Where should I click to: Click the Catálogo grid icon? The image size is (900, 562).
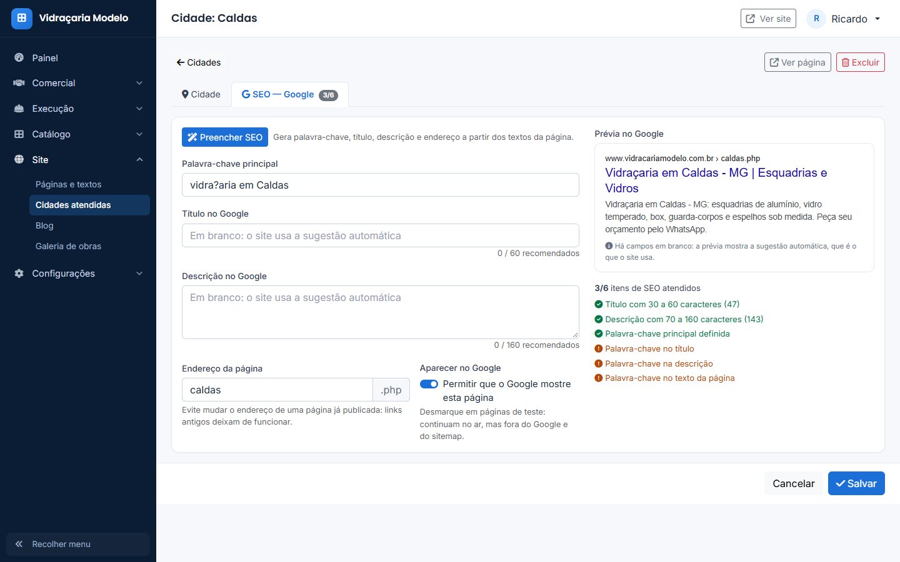point(19,134)
